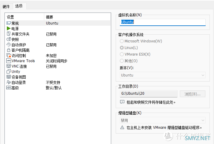The width and height of the screenshot is (214, 144).
Task: Select the 常规 row in settings list
Action: pyautogui.click(x=58, y=23)
